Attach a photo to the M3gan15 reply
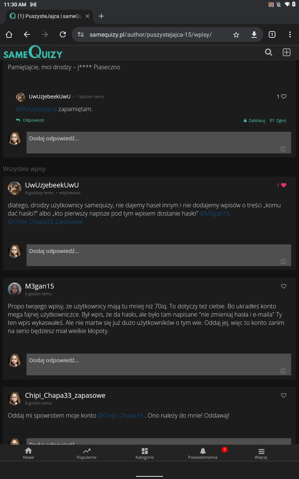Screen dimensions: 299x479 (x=283, y=370)
